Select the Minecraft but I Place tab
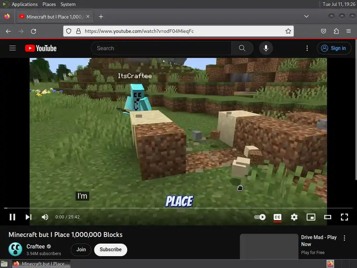This screenshot has width=357, height=268. tap(55, 17)
